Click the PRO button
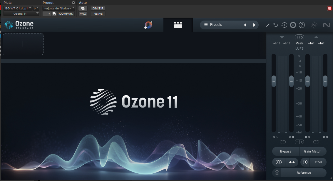The image size is (333, 181). pos(83,14)
